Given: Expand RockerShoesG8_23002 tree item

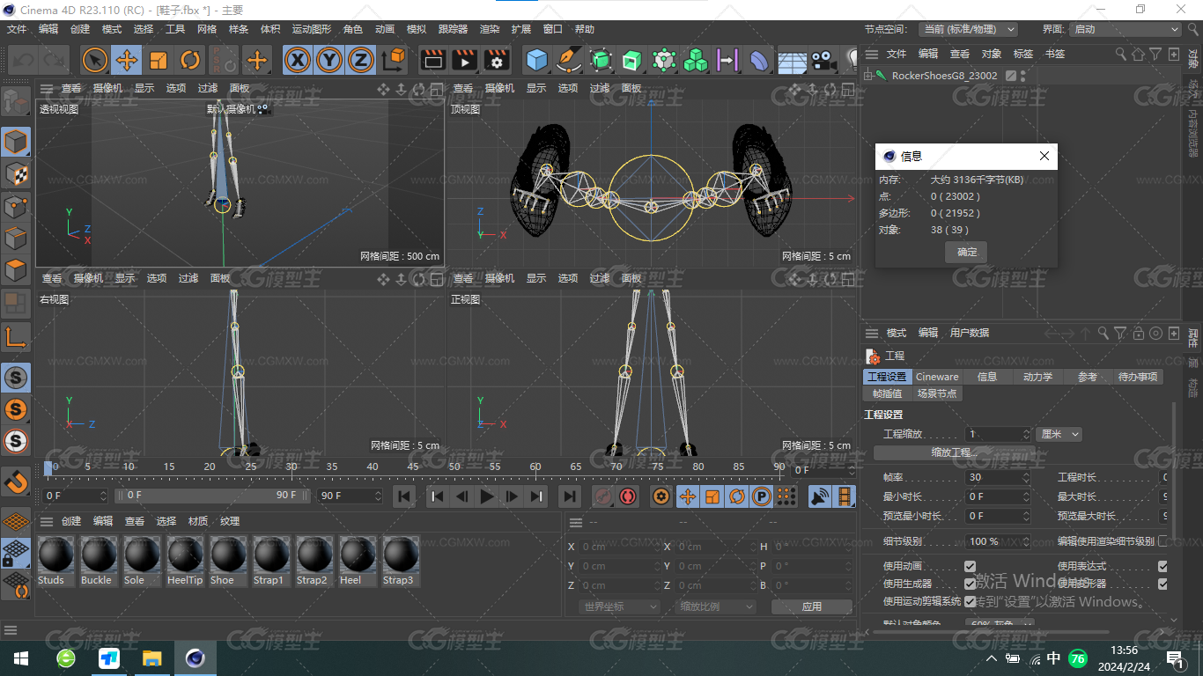Looking at the screenshot, I should click(x=867, y=76).
